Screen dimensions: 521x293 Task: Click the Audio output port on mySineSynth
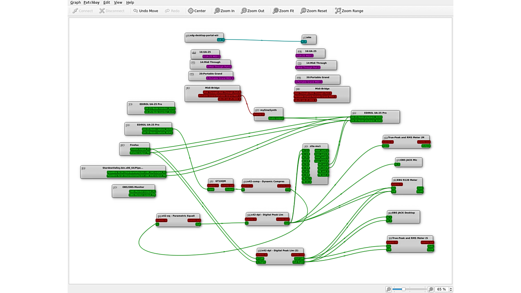pos(276,118)
